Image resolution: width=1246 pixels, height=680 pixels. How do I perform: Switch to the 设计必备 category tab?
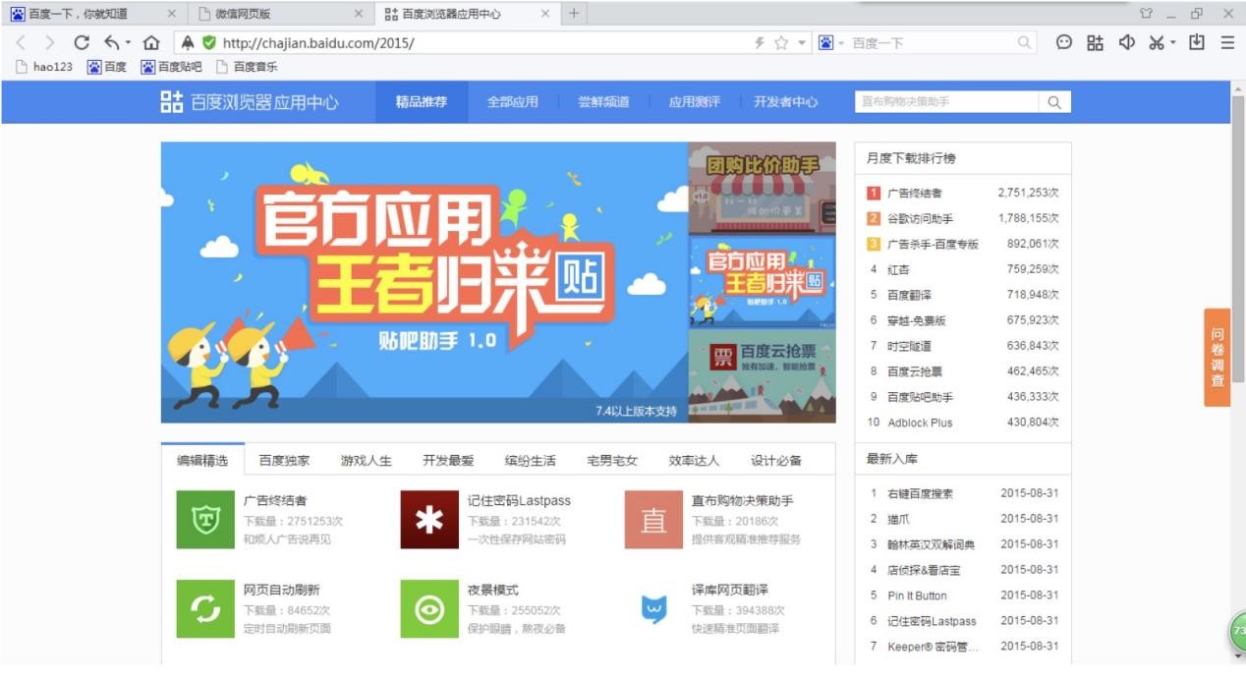pyautogui.click(x=776, y=461)
